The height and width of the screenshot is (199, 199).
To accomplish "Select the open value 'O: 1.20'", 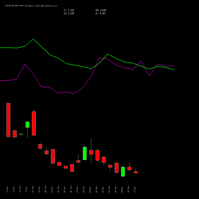I will pyautogui.click(x=69, y=14).
